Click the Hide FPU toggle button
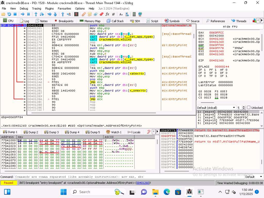The image size is (264, 198). 230,27
